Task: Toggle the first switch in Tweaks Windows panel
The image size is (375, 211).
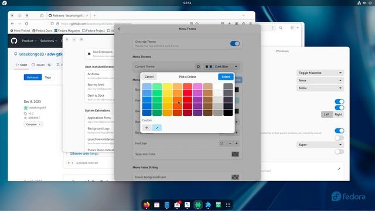Action: pos(339,101)
